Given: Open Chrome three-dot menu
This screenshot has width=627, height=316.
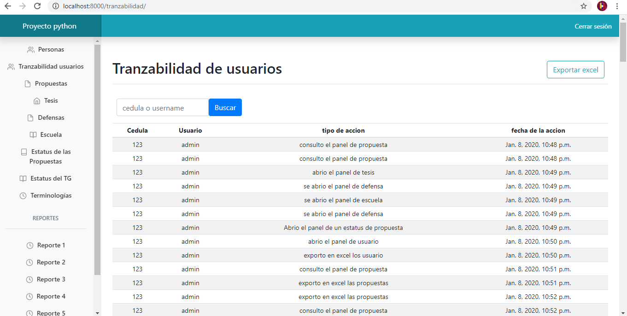Looking at the screenshot, I should (617, 6).
